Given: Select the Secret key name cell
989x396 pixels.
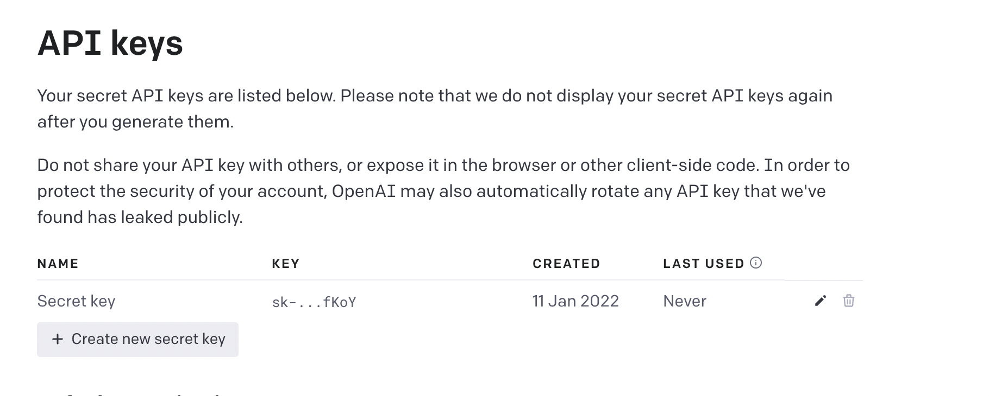Looking at the screenshot, I should tap(76, 301).
